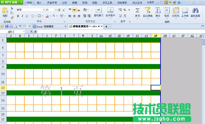Click the not-logged-in account label
205x124 pixels.
click(x=150, y=3)
